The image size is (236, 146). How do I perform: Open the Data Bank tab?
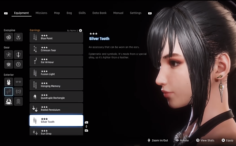[99, 13]
